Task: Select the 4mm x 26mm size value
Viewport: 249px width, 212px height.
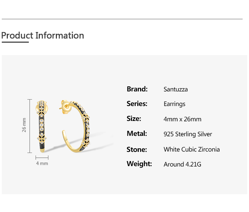Action: click(x=182, y=119)
